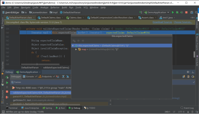Image resolution: width=199 pixels, height=114 pixels.
Task: Open the 6: TODO tool window
Action: pyautogui.click(x=90, y=108)
